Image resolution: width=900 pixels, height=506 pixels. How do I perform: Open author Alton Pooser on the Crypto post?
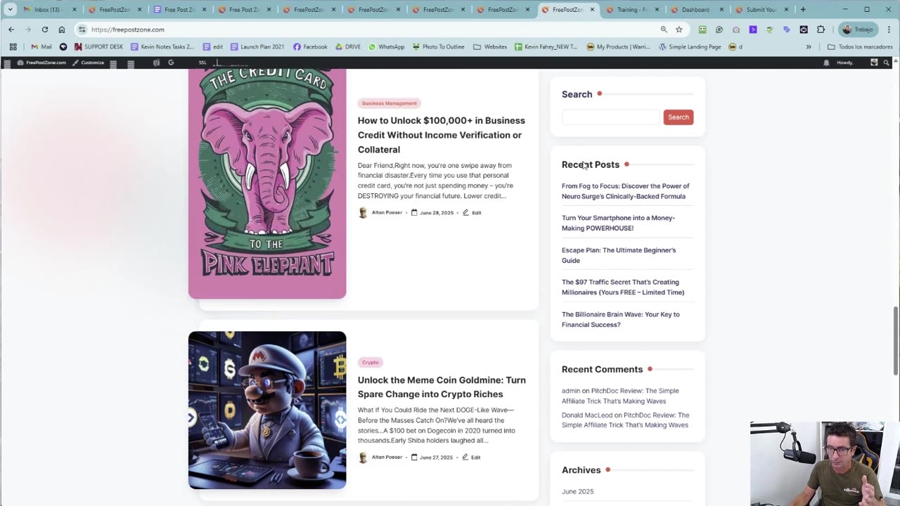point(380,457)
